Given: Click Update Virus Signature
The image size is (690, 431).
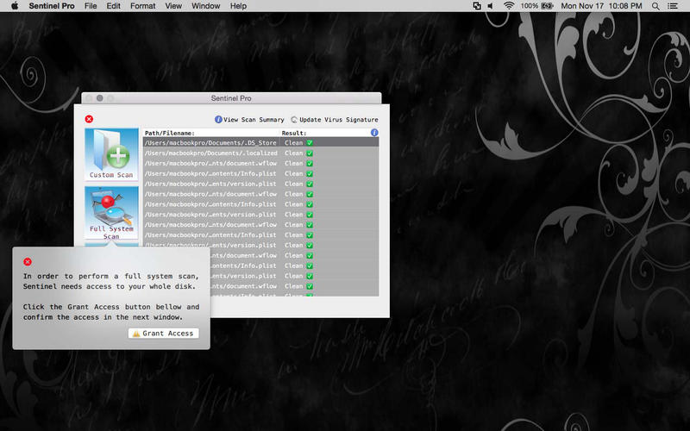Looking at the screenshot, I should pyautogui.click(x=335, y=120).
